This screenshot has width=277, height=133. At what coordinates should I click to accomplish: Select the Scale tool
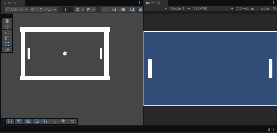(7, 38)
